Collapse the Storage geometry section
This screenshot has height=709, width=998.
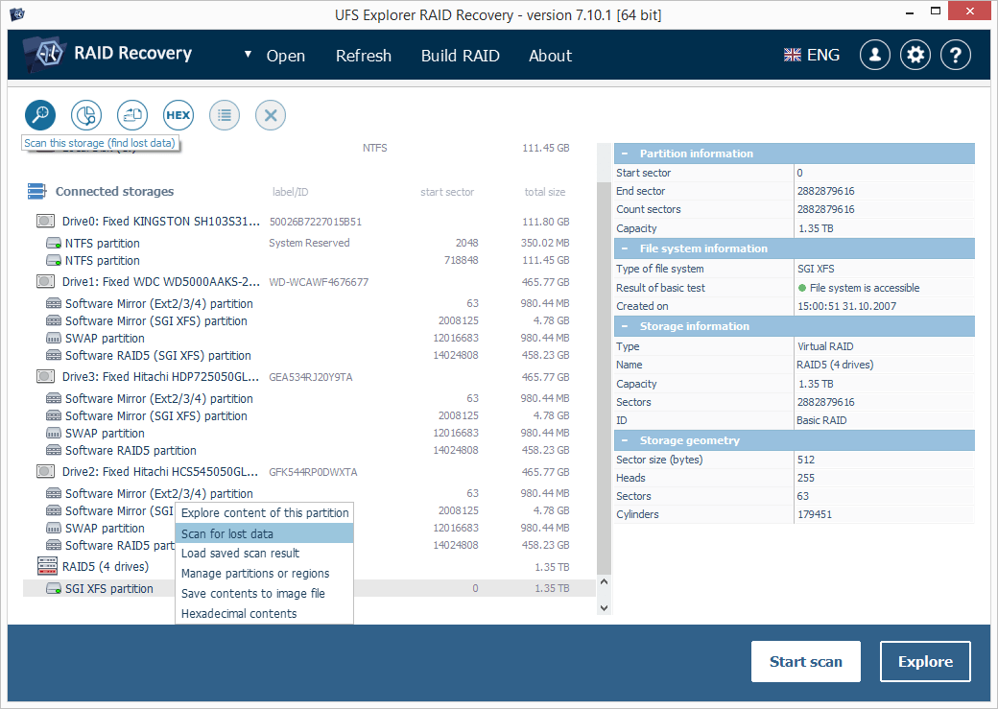pos(625,439)
